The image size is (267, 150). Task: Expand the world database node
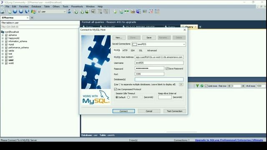tap(3, 63)
